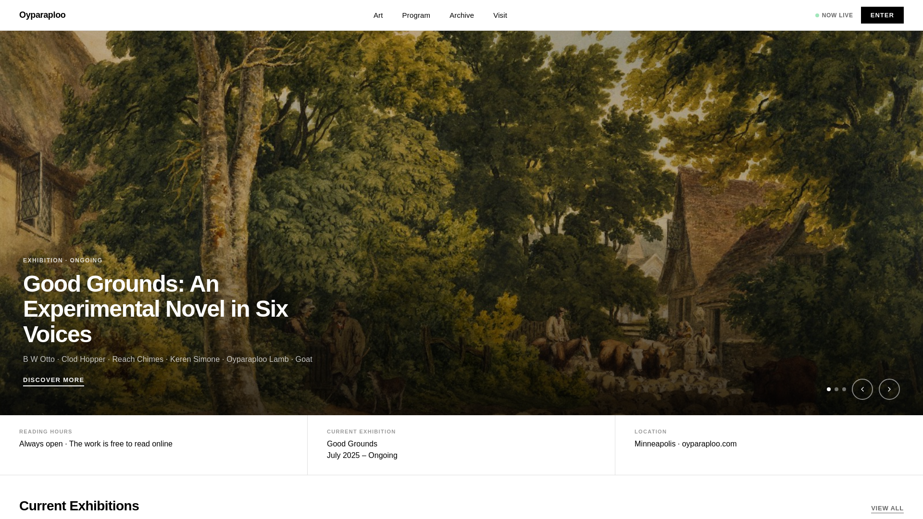Image resolution: width=923 pixels, height=519 pixels.
Task: Click the black ENTER button
Action: coord(882,15)
